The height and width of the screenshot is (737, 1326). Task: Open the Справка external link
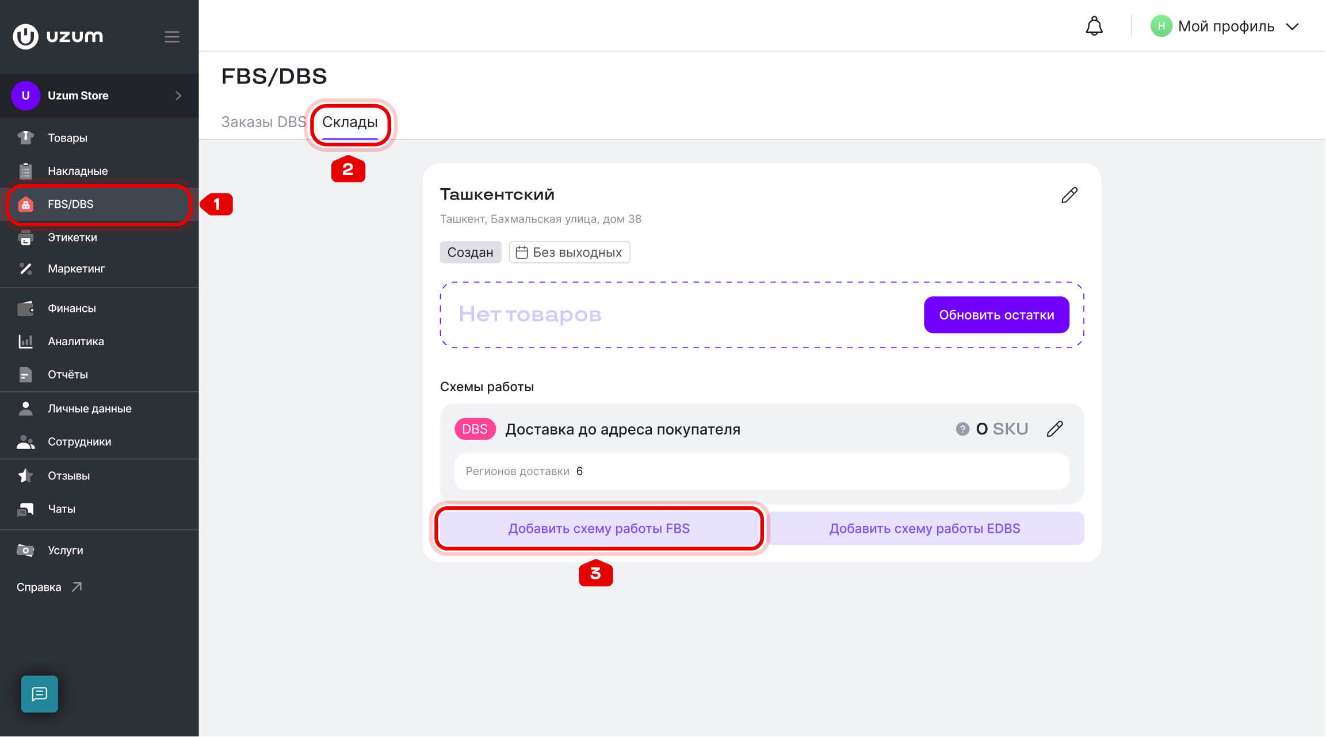pos(49,587)
